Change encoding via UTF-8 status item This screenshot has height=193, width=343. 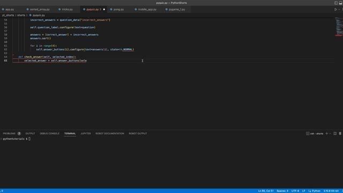pos(295,191)
